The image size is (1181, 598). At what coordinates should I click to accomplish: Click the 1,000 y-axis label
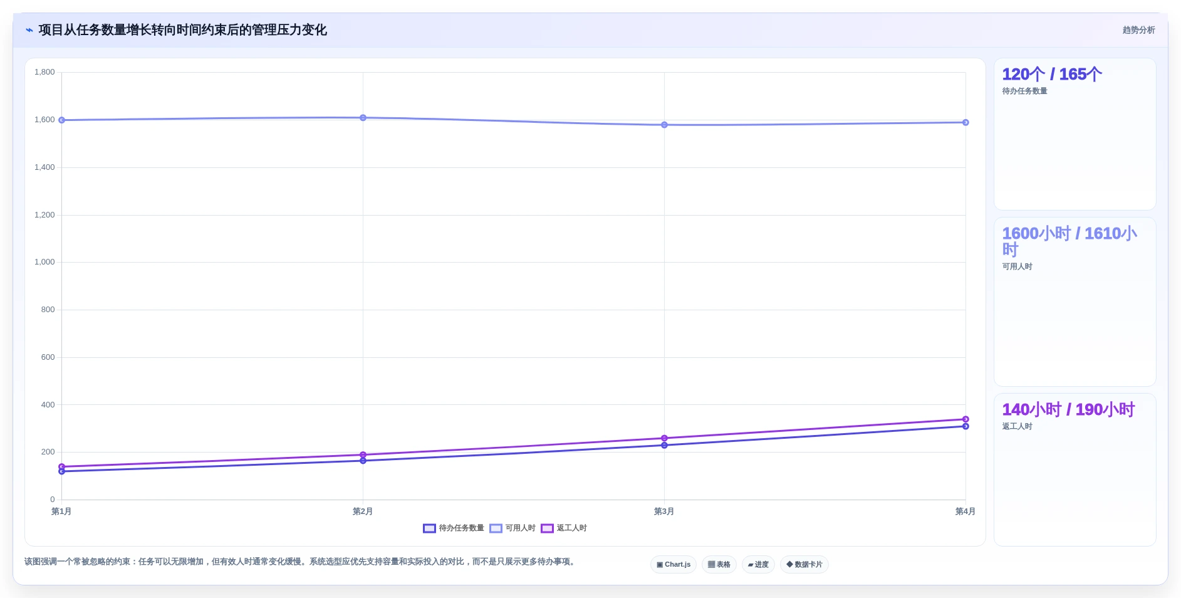pyautogui.click(x=44, y=262)
